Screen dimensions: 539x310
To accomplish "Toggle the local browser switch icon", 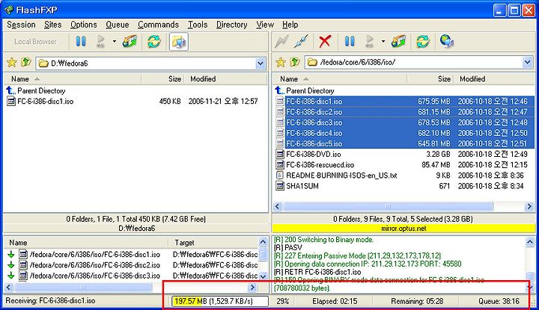I will pos(179,42).
